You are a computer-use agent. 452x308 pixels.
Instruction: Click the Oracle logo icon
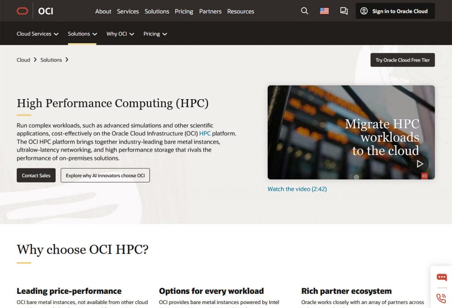[x=22, y=11]
